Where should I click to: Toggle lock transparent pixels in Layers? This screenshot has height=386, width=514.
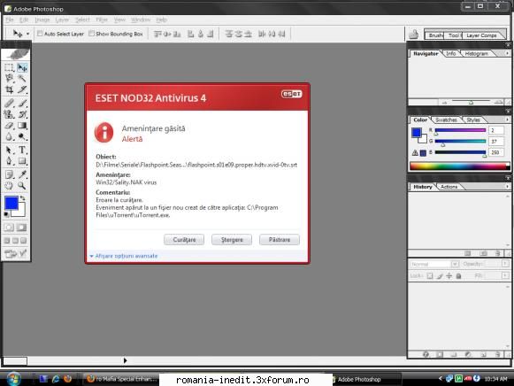pos(430,276)
